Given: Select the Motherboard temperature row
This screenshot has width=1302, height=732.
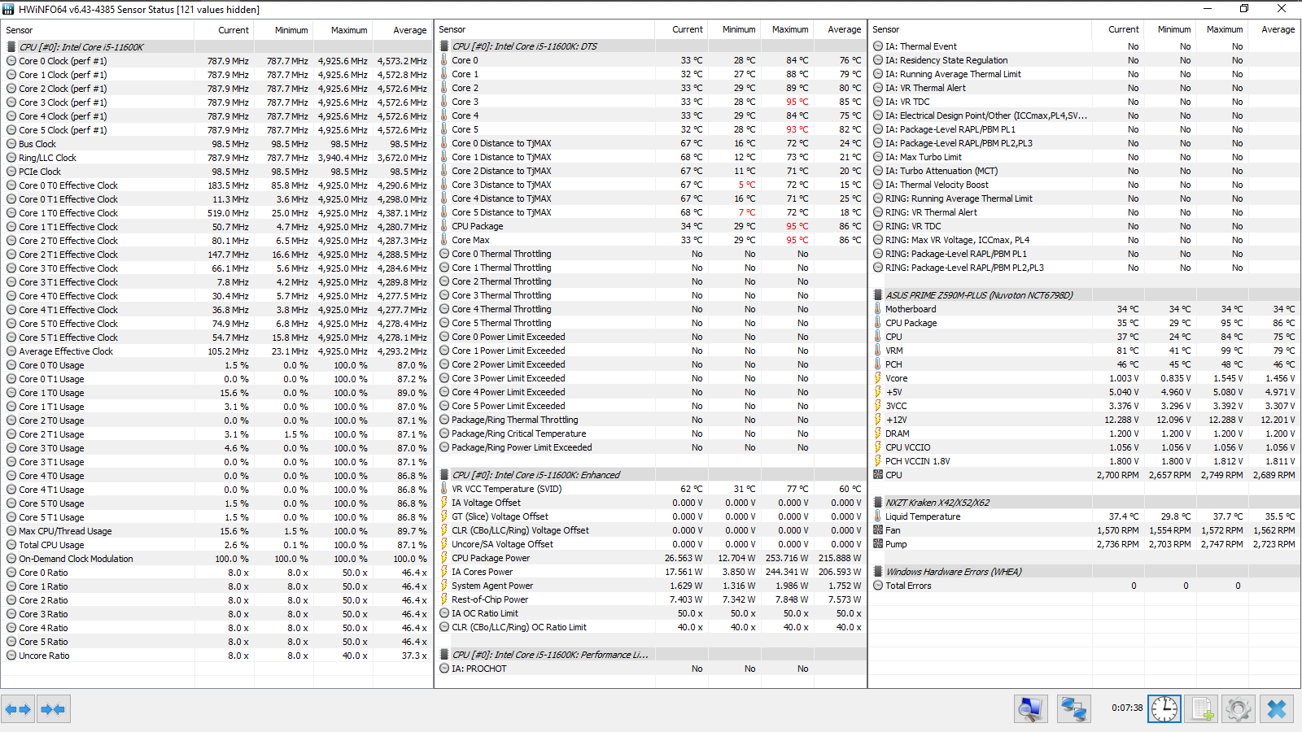Looking at the screenshot, I should click(x=1084, y=309).
